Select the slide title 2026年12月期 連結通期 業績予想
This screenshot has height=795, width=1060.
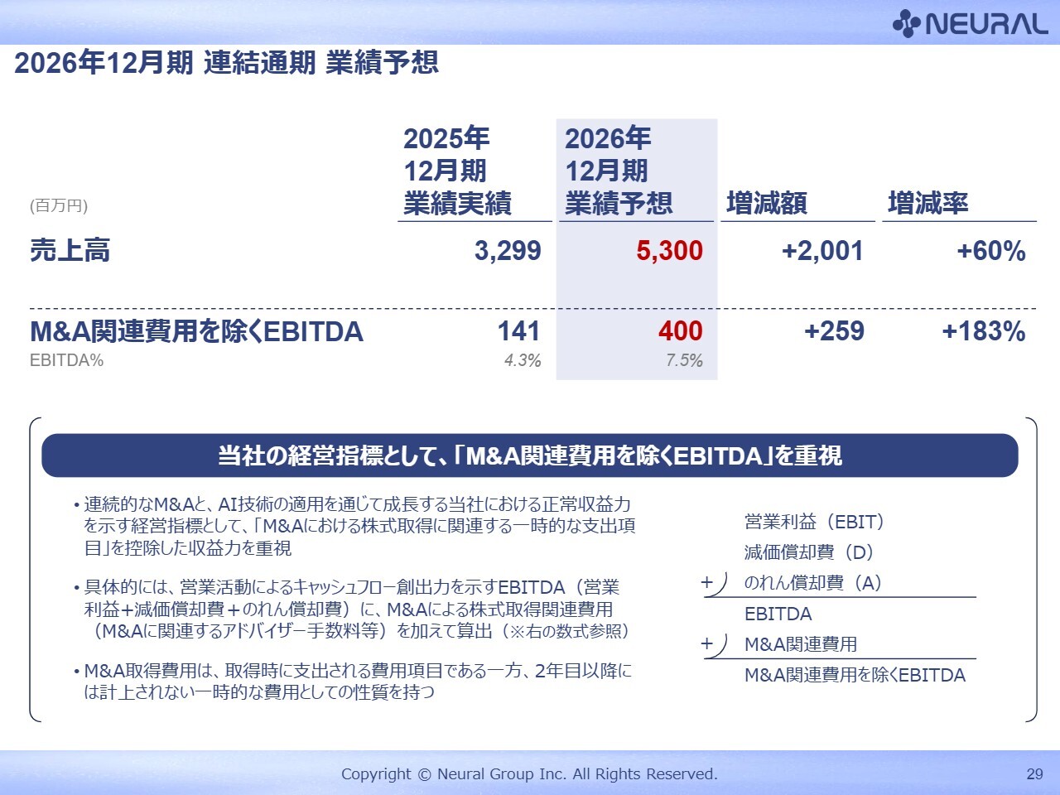tap(226, 63)
